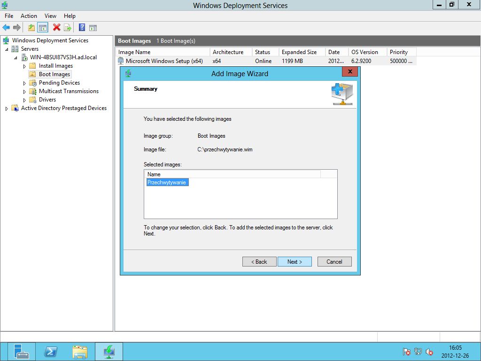Toggle the Show/Hide console tree icon
Screen dimensions: 481x361
(x=43, y=28)
